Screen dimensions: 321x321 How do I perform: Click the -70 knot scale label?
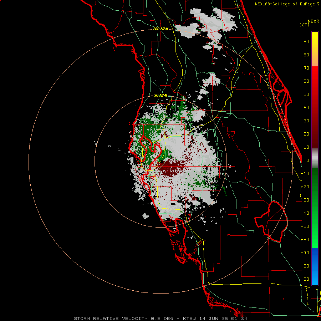(305, 253)
